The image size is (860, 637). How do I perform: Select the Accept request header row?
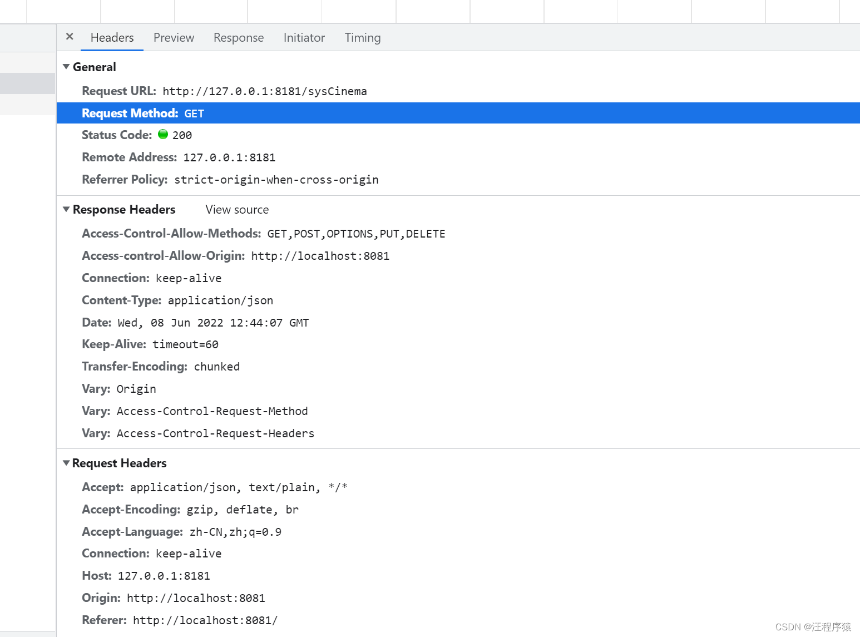pos(458,487)
